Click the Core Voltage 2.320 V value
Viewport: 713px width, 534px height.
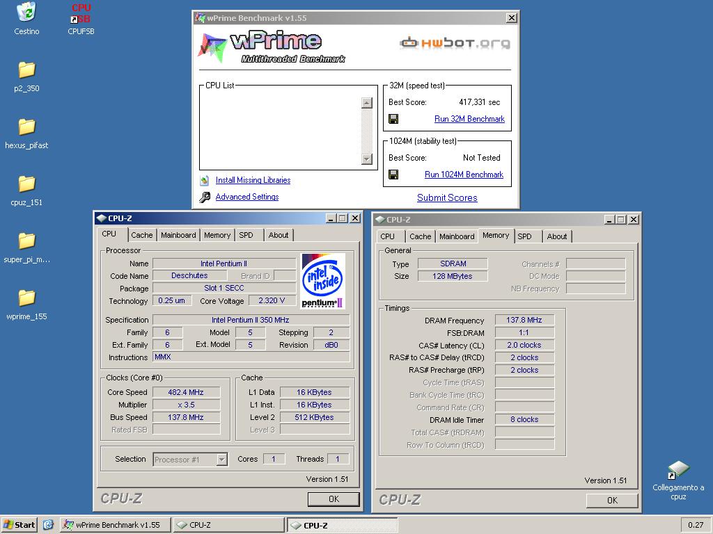272,300
